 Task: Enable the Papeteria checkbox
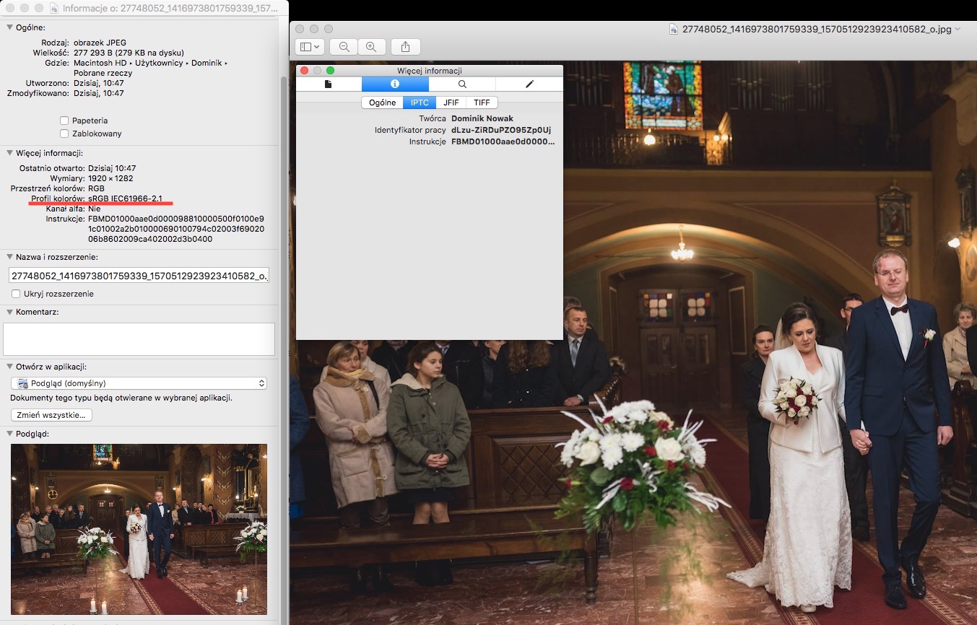[x=65, y=121]
